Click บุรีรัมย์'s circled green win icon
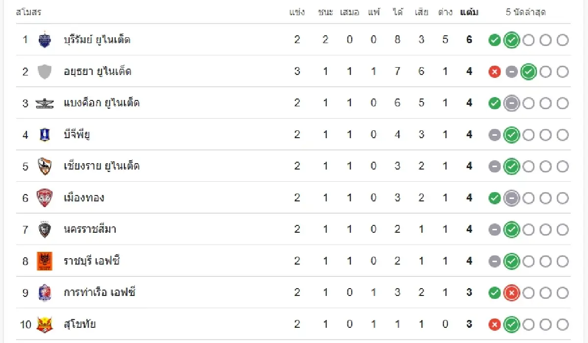588x343 pixels. [512, 40]
